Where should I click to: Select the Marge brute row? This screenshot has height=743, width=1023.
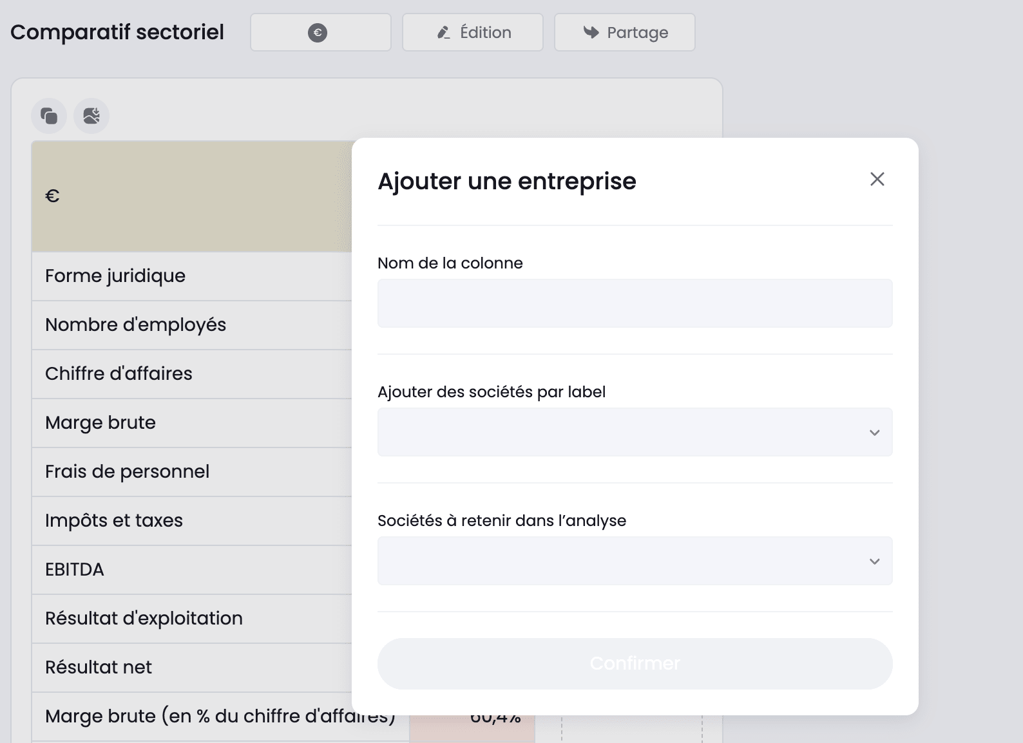192,423
